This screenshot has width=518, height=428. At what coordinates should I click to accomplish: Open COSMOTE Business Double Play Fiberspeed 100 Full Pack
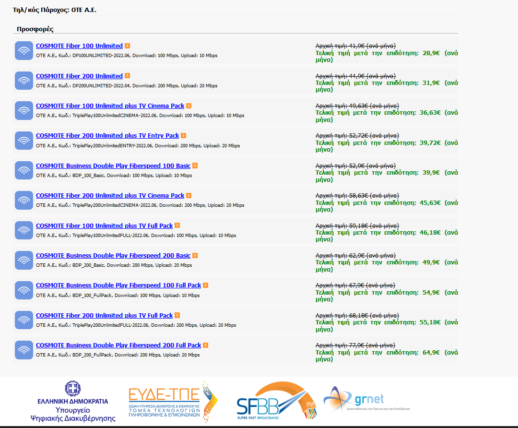pos(118,285)
